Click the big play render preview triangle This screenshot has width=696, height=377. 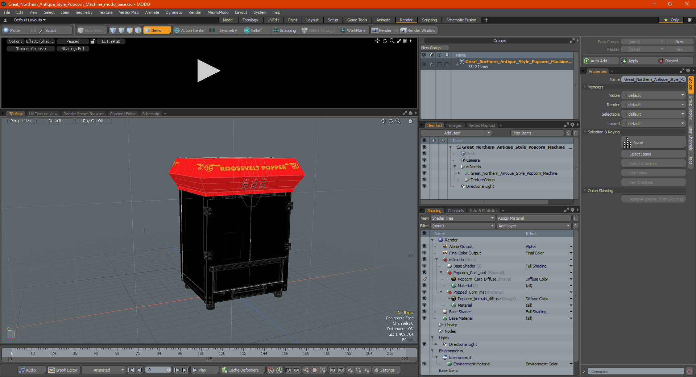(208, 71)
